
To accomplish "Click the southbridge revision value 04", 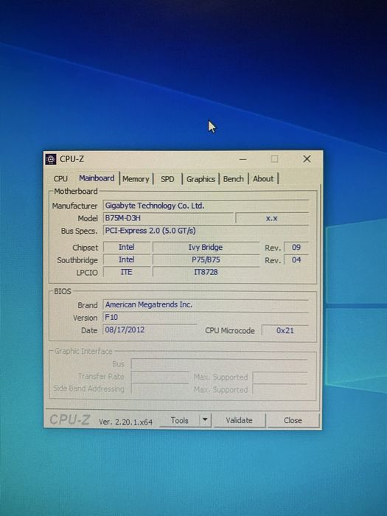I will point(296,260).
